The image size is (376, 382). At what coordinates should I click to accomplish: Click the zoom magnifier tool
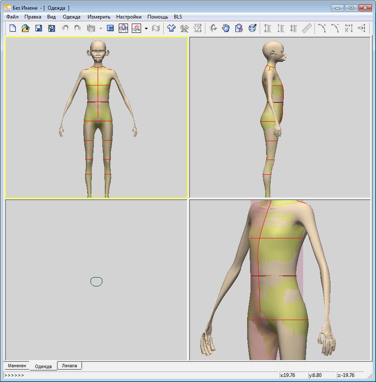[239, 28]
